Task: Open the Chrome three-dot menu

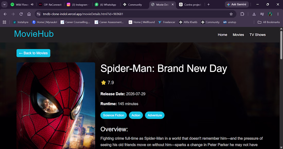Action: (278, 14)
